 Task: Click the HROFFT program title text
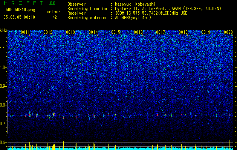click(x=24, y=3)
